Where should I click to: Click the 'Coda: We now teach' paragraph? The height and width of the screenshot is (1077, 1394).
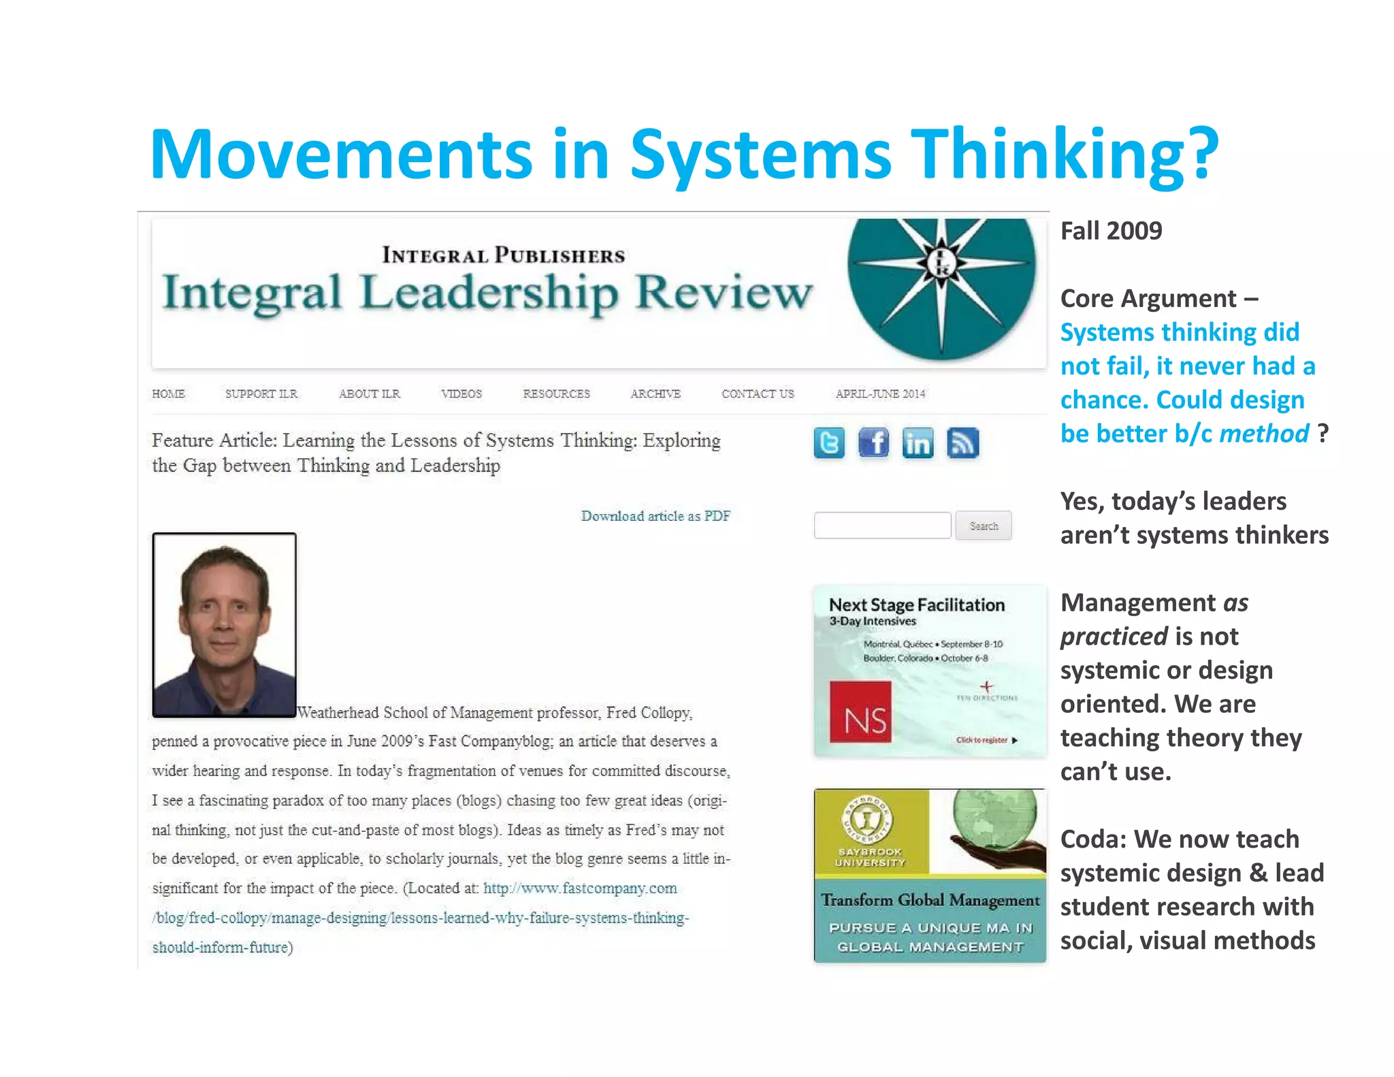point(1192,890)
